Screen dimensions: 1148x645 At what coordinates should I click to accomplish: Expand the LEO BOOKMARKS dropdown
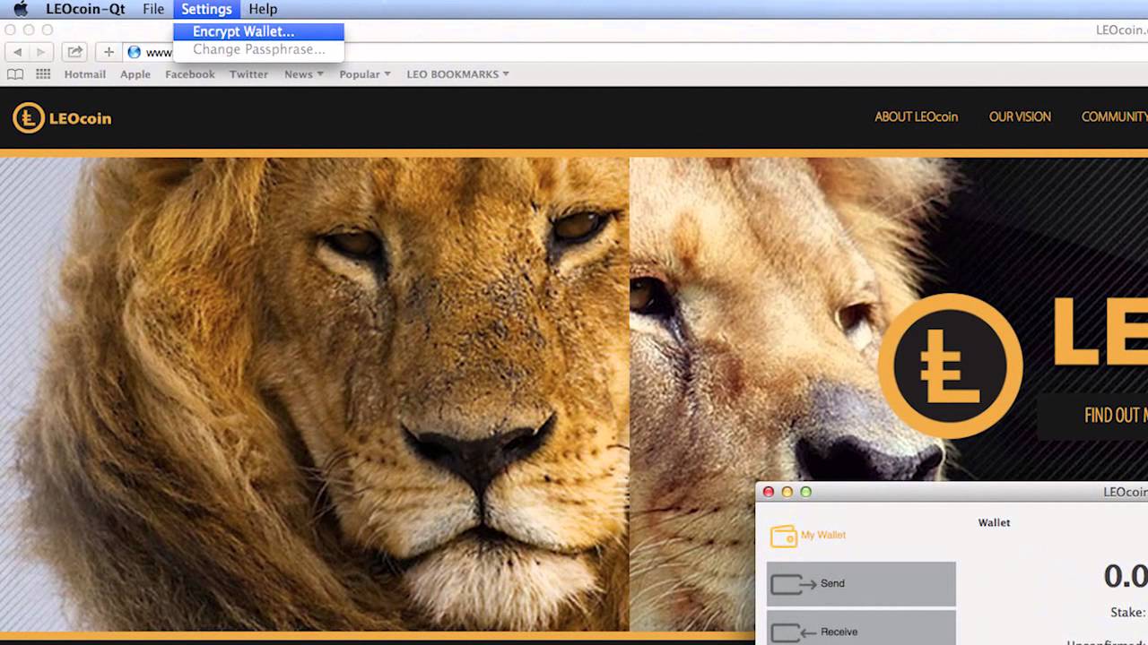point(457,74)
